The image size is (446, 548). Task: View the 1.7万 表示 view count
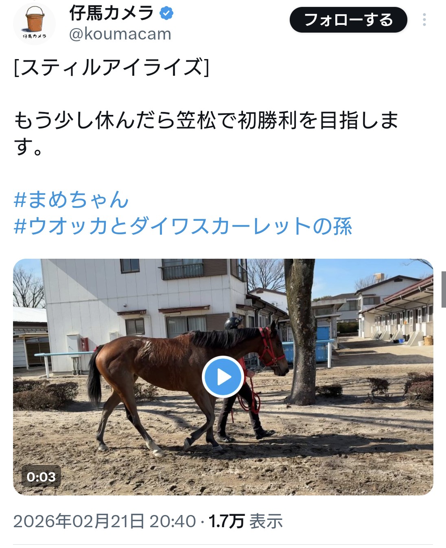pos(245,521)
